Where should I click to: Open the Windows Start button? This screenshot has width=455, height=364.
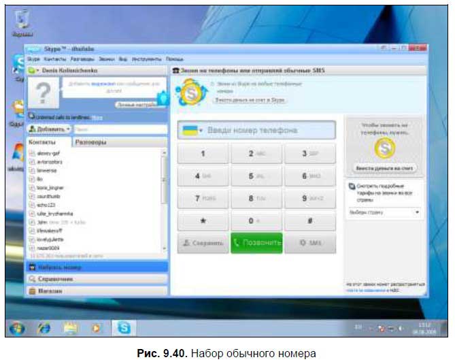click(x=17, y=329)
